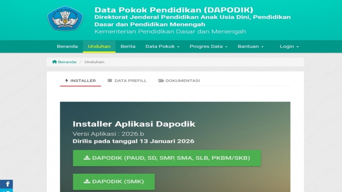
Task: Click download icon on the DAPODIK PAUD button
Action: point(87,158)
